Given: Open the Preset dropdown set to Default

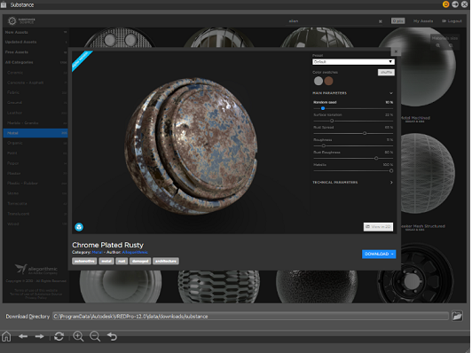Looking at the screenshot, I should (353, 62).
